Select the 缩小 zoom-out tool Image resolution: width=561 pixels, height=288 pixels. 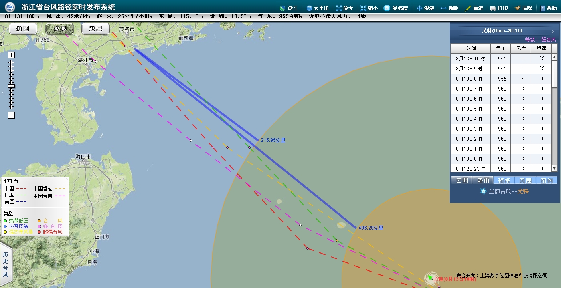[x=363, y=8]
